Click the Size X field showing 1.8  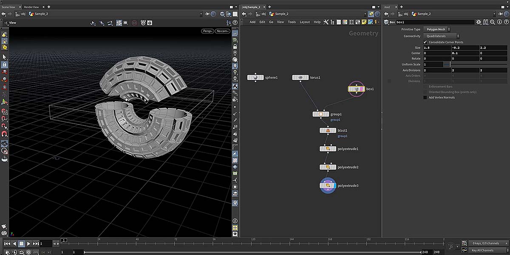[x=437, y=48]
